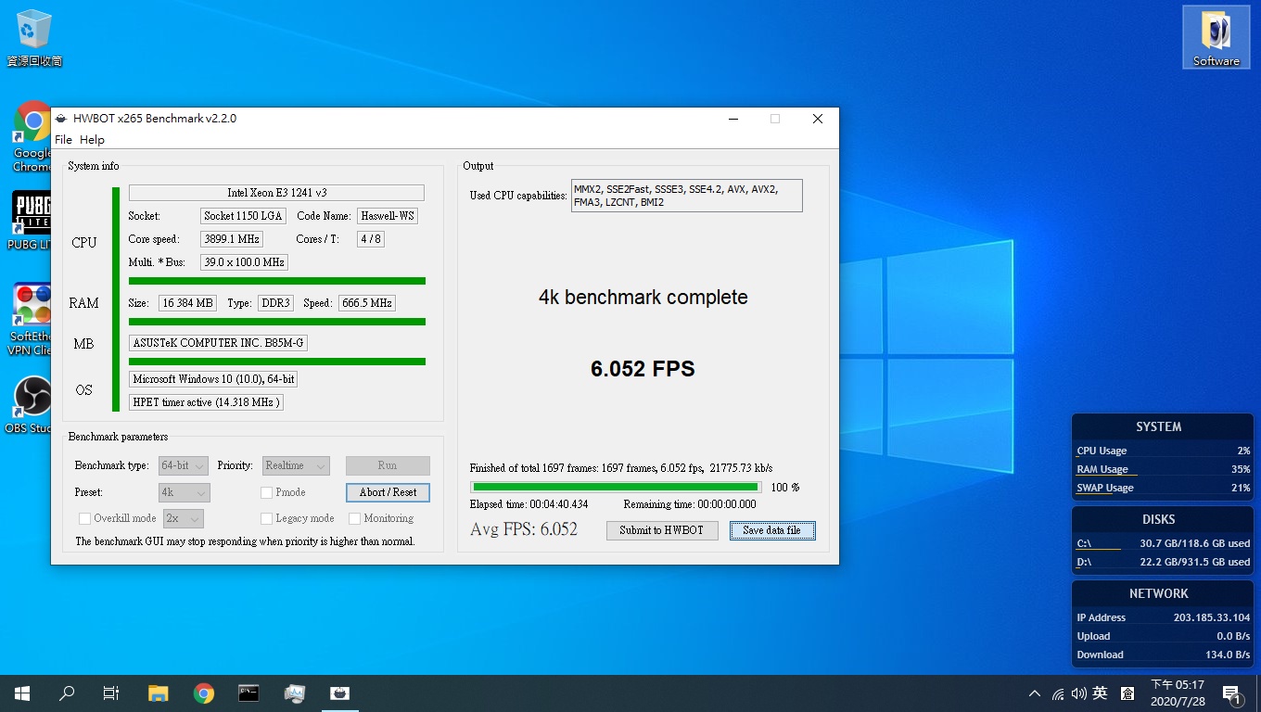The height and width of the screenshot is (712, 1261).
Task: Open Chrome from the taskbar
Action: (204, 693)
